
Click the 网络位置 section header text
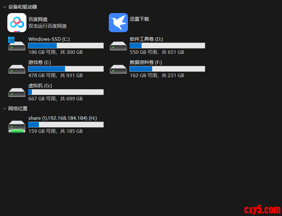(x=18, y=108)
